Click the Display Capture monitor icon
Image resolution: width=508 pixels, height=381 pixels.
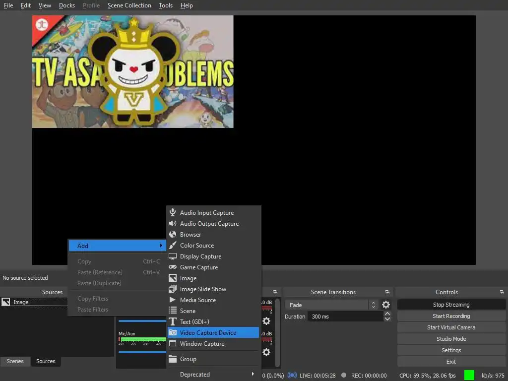[x=173, y=256]
